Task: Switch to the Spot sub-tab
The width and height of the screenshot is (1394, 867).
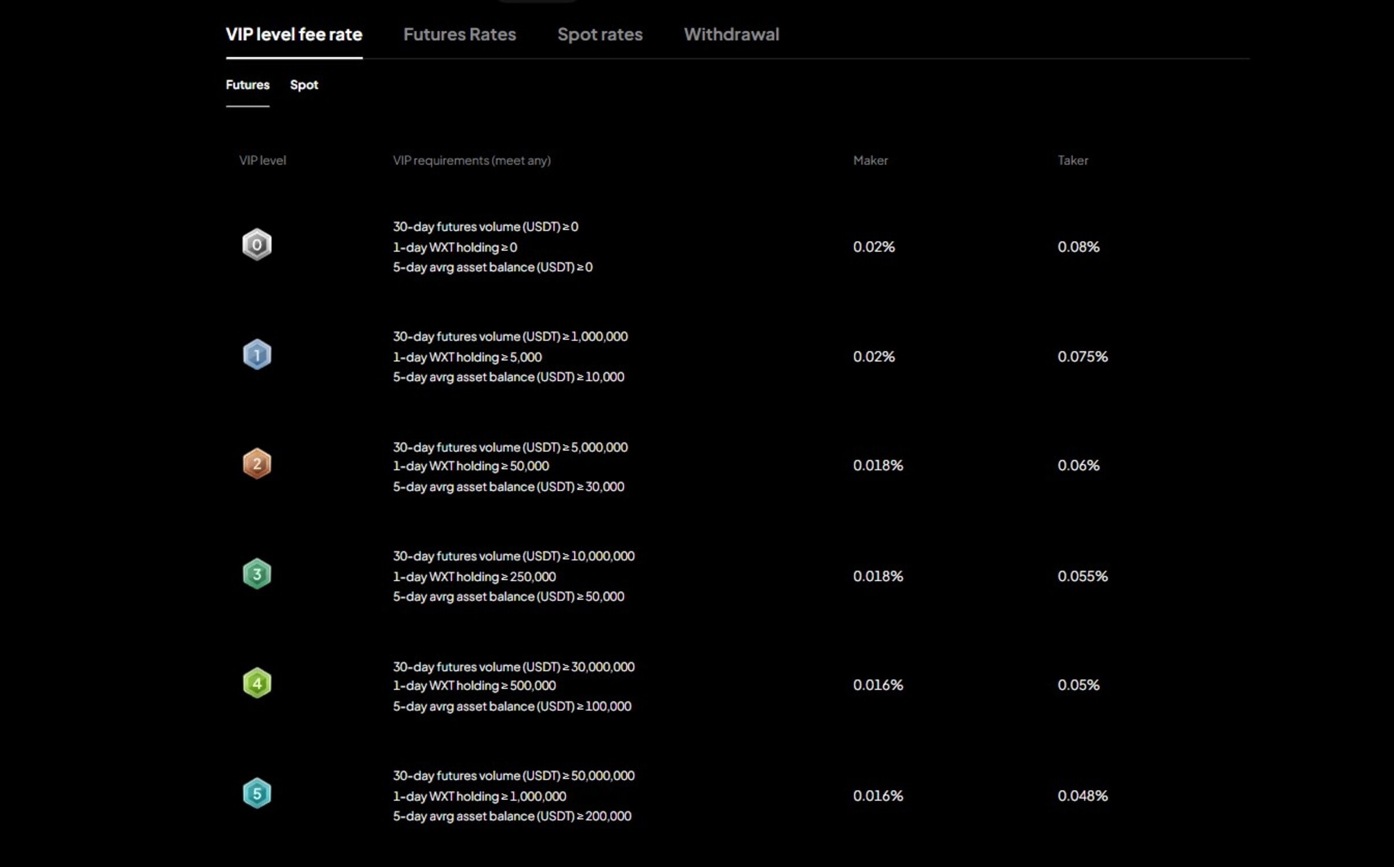Action: click(x=304, y=85)
